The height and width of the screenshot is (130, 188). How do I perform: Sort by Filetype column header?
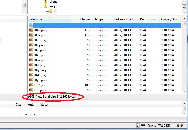[x=102, y=19]
